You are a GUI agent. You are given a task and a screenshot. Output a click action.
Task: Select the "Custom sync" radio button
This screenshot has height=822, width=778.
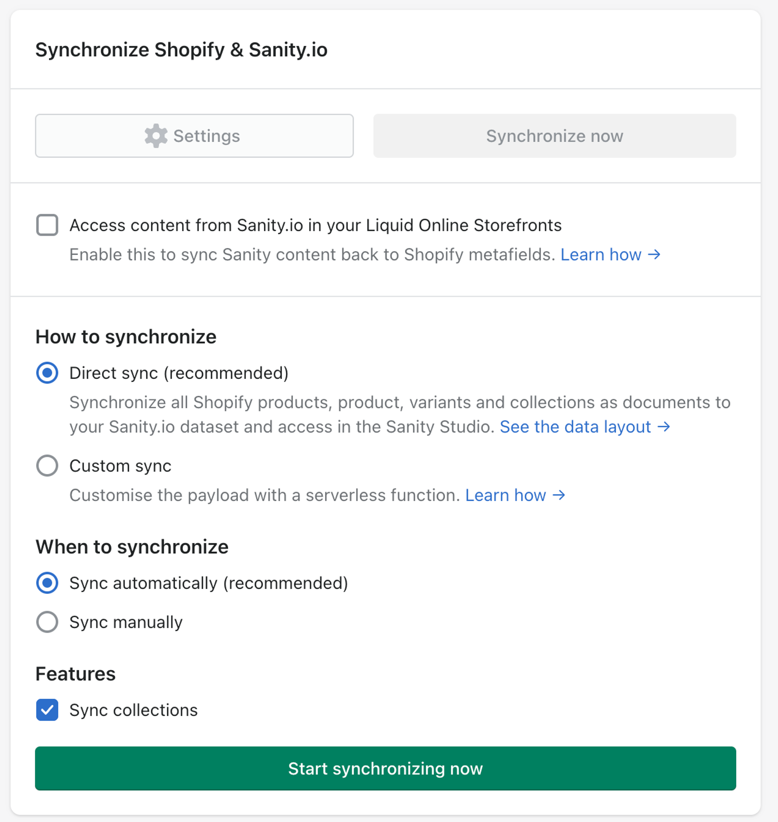[x=47, y=465]
